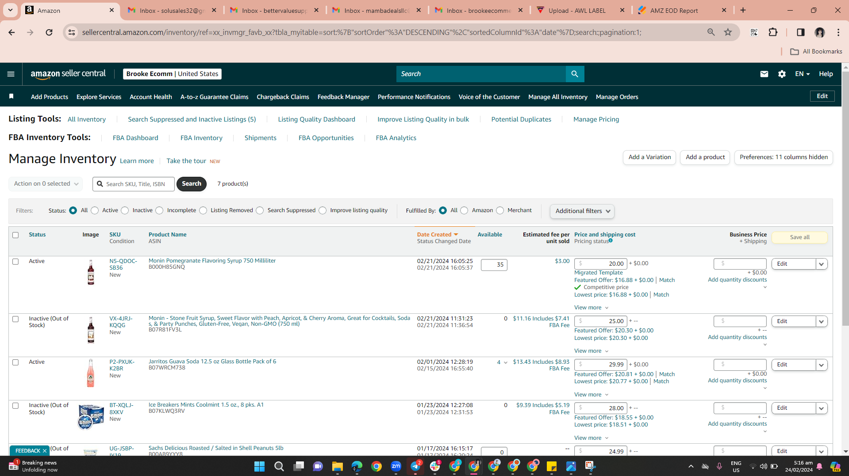Image resolution: width=849 pixels, height=476 pixels.
Task: Choose the Active status filter radio
Action: coord(95,211)
